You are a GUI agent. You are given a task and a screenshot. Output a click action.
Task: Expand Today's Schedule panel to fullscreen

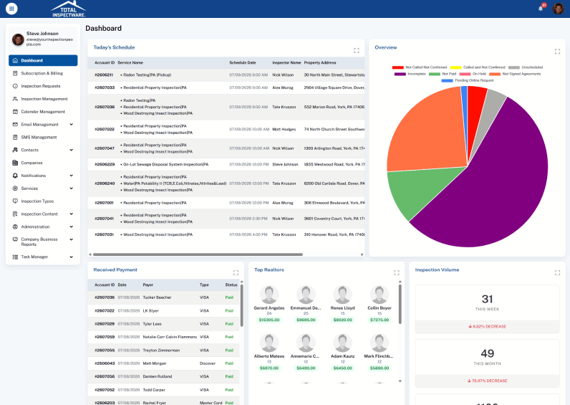pyautogui.click(x=357, y=51)
